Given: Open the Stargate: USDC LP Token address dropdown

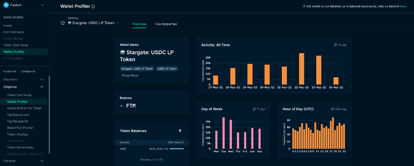Looking at the screenshot, I should point(118,23).
